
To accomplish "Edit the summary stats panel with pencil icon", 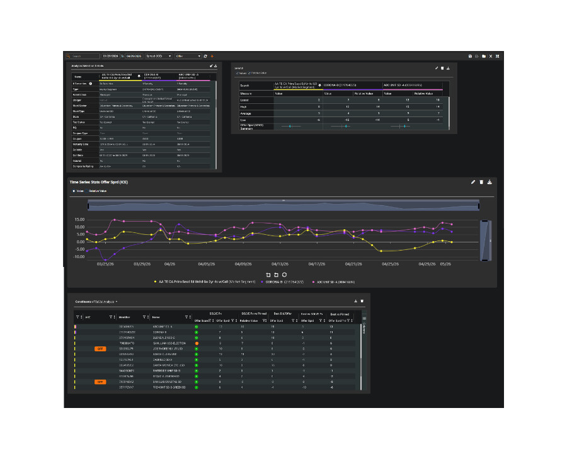I will 437,68.
